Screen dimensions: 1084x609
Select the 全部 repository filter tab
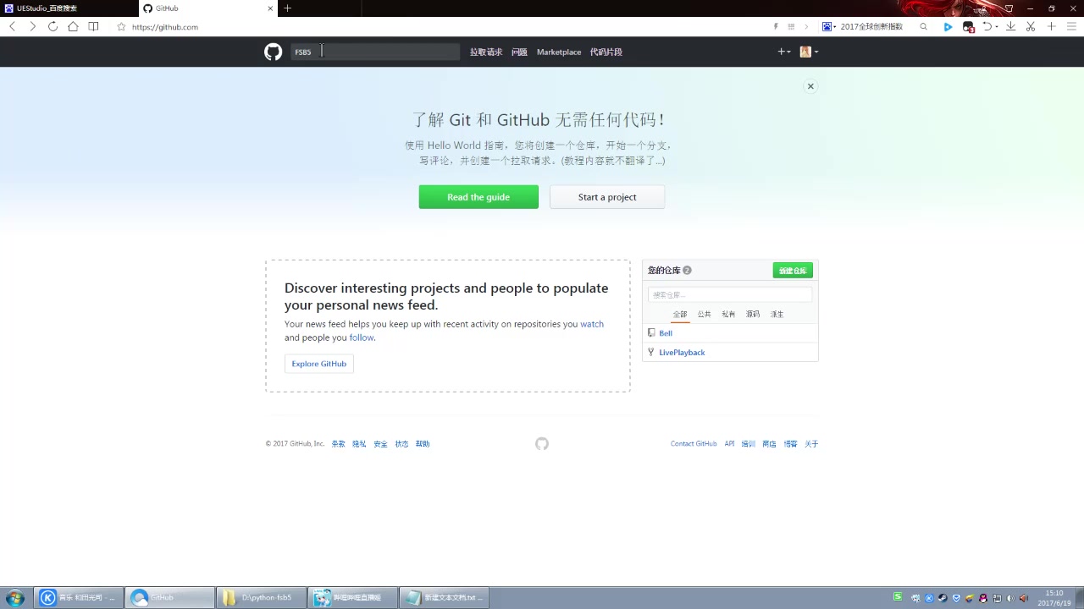pos(680,314)
